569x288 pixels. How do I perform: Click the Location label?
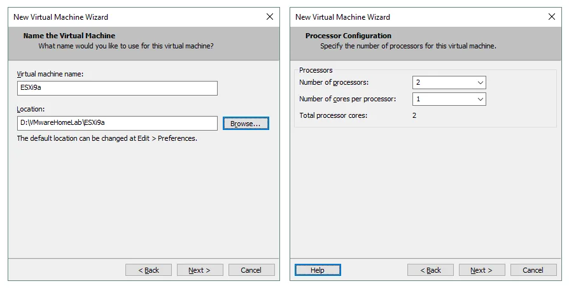pyautogui.click(x=31, y=109)
